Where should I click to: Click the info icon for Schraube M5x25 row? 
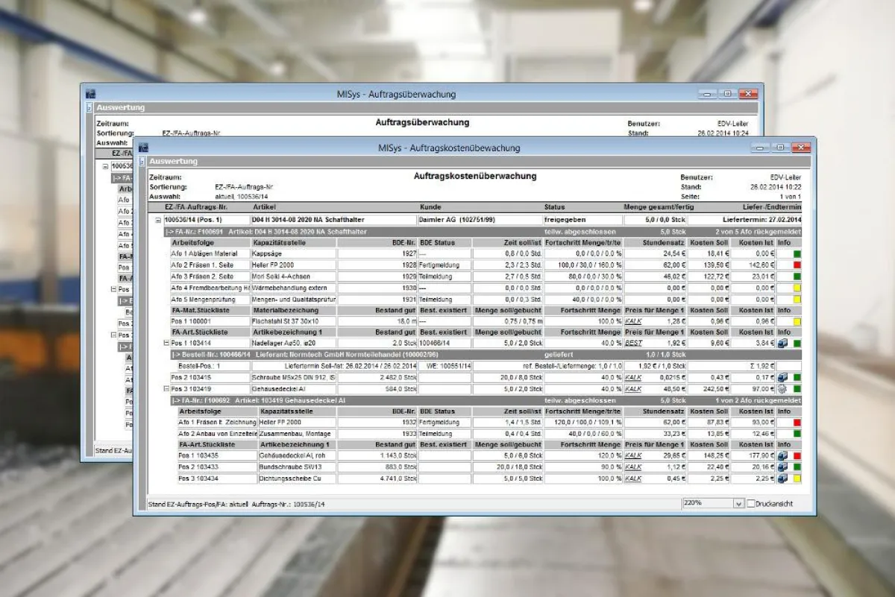[782, 378]
